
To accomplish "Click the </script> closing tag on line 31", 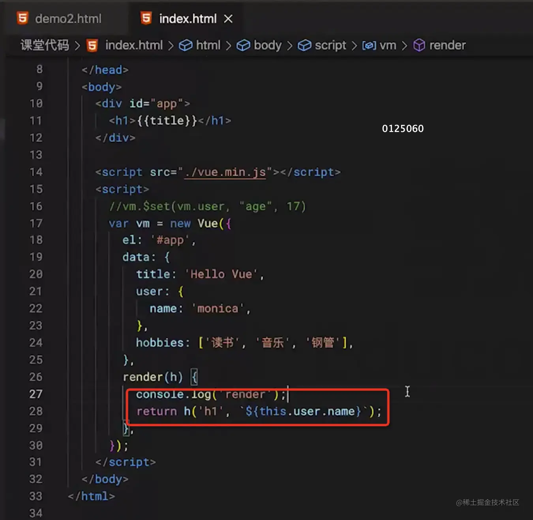I will [x=126, y=462].
